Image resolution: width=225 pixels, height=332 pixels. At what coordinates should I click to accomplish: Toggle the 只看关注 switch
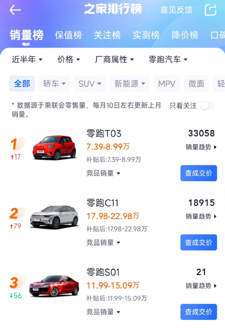pos(207,106)
